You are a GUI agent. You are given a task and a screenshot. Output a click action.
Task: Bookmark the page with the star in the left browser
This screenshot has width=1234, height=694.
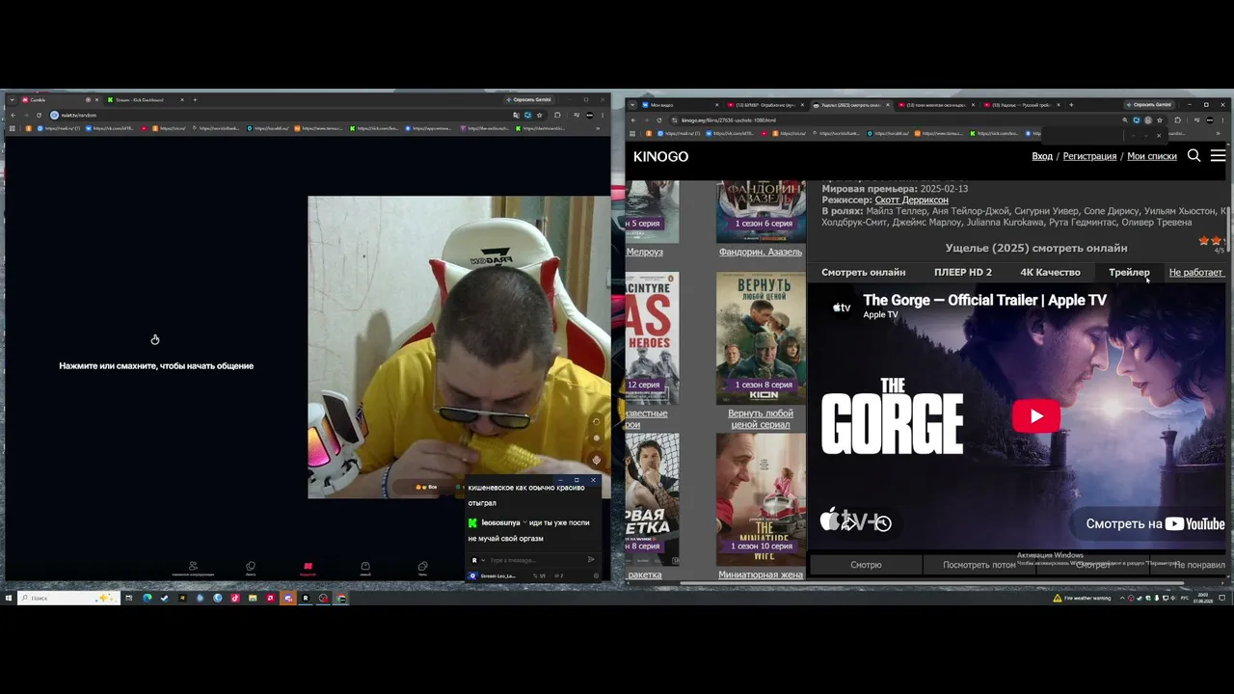pyautogui.click(x=540, y=116)
